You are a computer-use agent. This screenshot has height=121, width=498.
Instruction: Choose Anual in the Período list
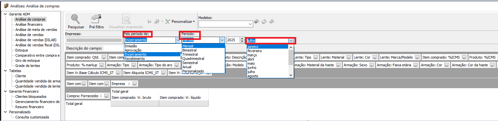203,67
